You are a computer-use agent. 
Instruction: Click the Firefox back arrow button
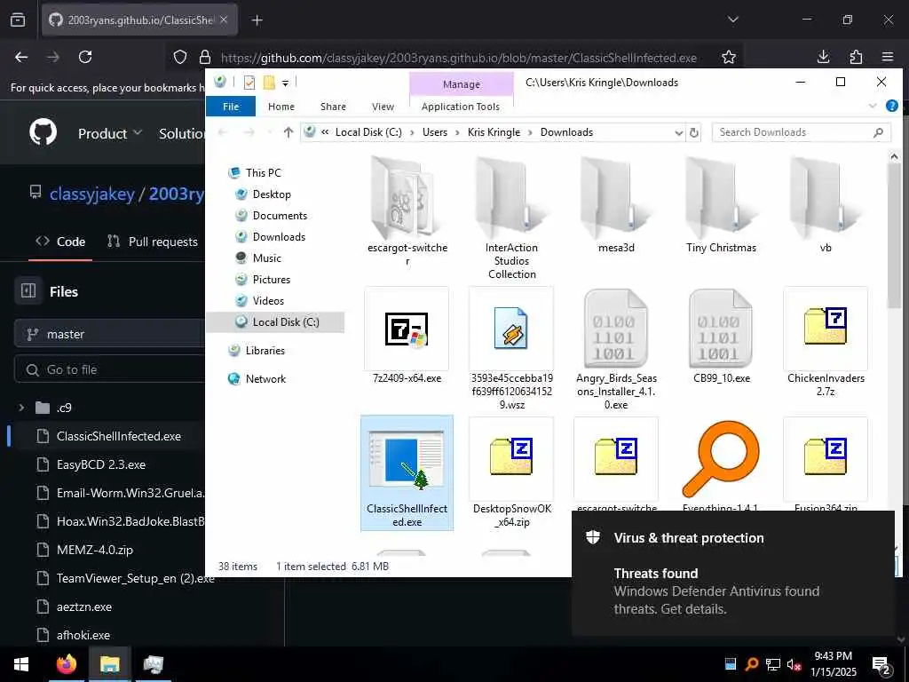[21, 57]
